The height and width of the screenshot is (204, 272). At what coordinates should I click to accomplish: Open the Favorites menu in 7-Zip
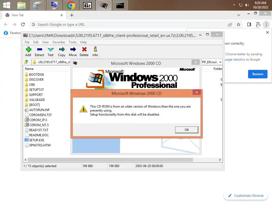pyautogui.click(x=59, y=42)
